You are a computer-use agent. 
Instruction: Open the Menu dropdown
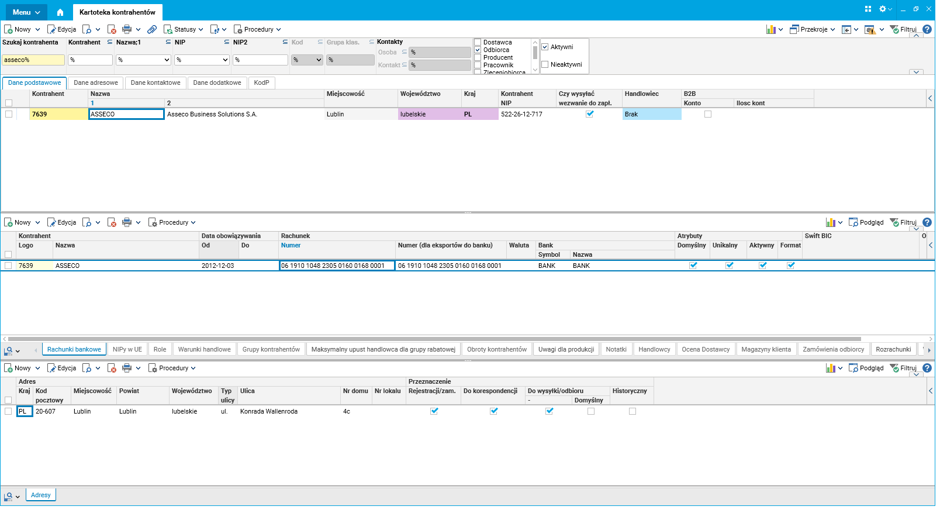26,12
